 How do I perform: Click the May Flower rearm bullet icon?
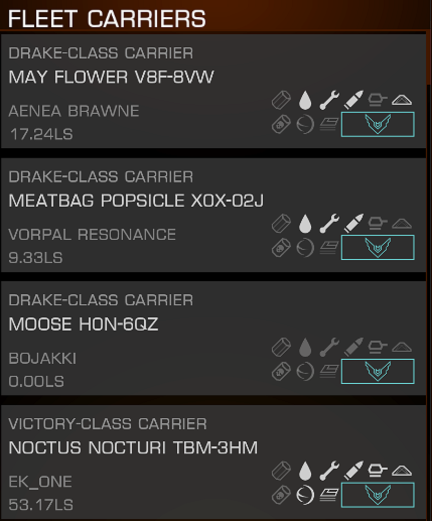click(x=353, y=100)
